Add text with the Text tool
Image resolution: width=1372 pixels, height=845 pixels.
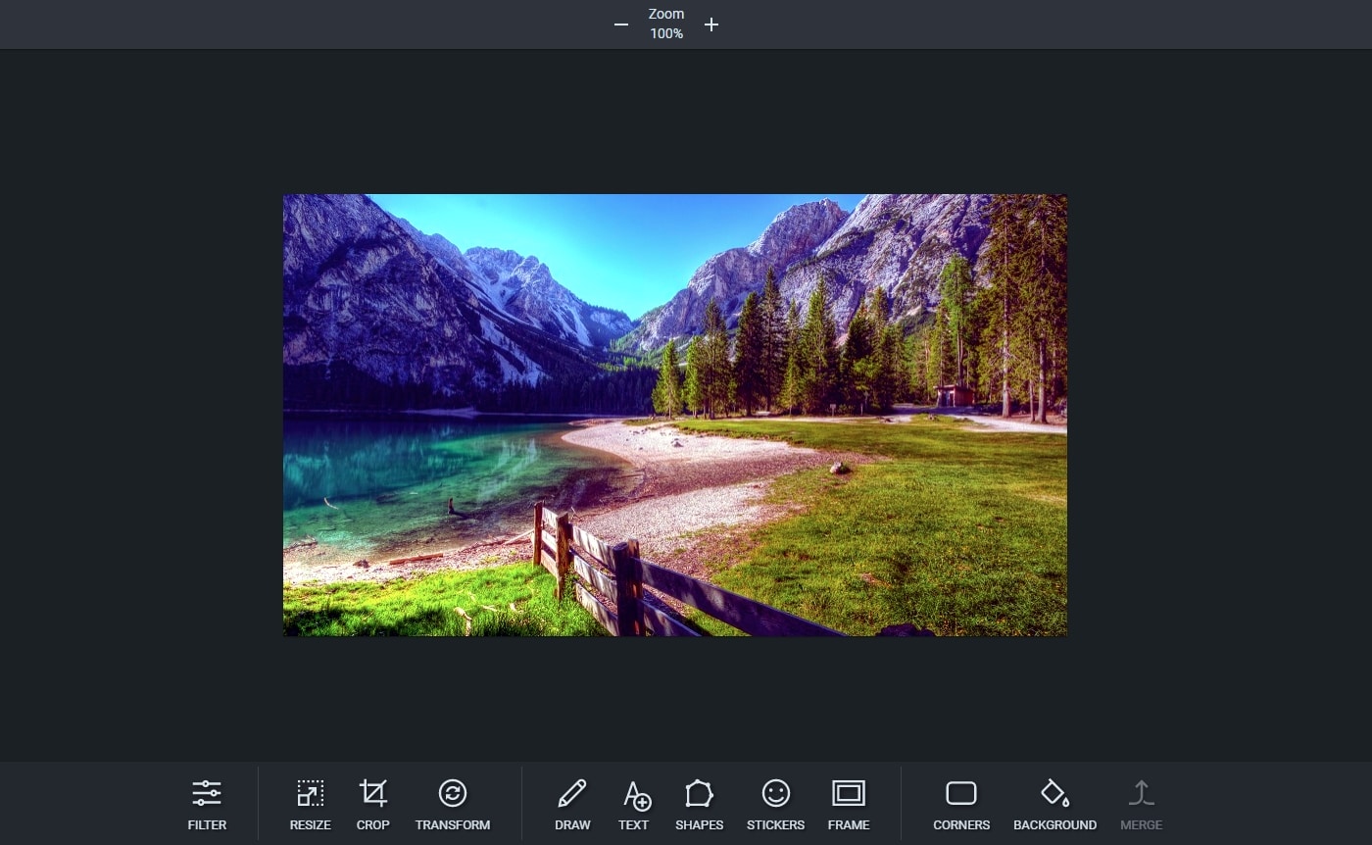click(634, 805)
